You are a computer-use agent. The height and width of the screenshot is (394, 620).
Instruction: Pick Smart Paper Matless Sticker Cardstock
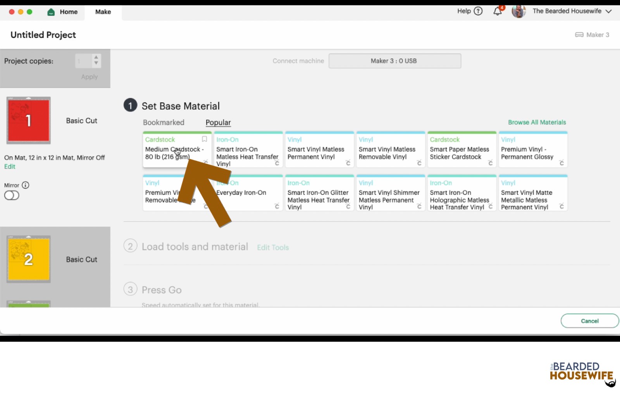(462, 150)
